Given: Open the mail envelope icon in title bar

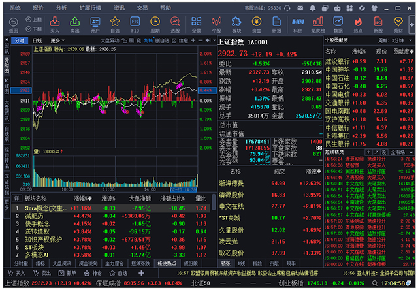Looking at the screenshot, I should click(x=300, y=8).
